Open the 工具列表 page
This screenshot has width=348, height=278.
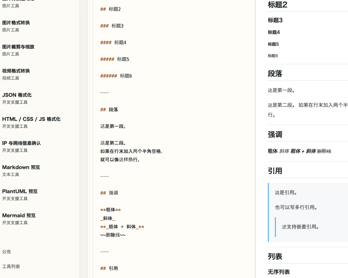(x=11, y=266)
